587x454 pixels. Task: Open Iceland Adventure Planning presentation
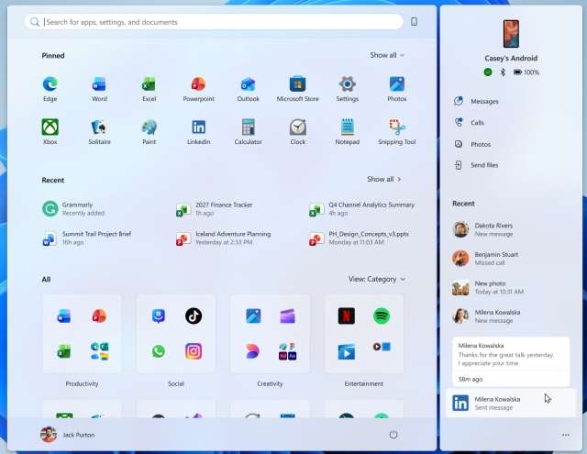click(224, 238)
